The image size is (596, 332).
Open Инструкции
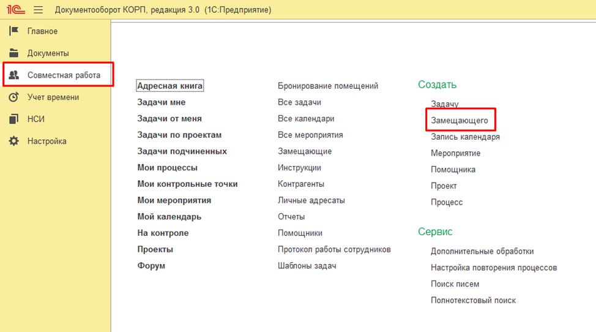[299, 168]
